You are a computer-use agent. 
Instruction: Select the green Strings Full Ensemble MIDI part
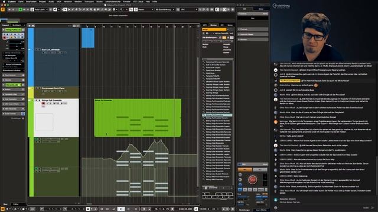138,118
